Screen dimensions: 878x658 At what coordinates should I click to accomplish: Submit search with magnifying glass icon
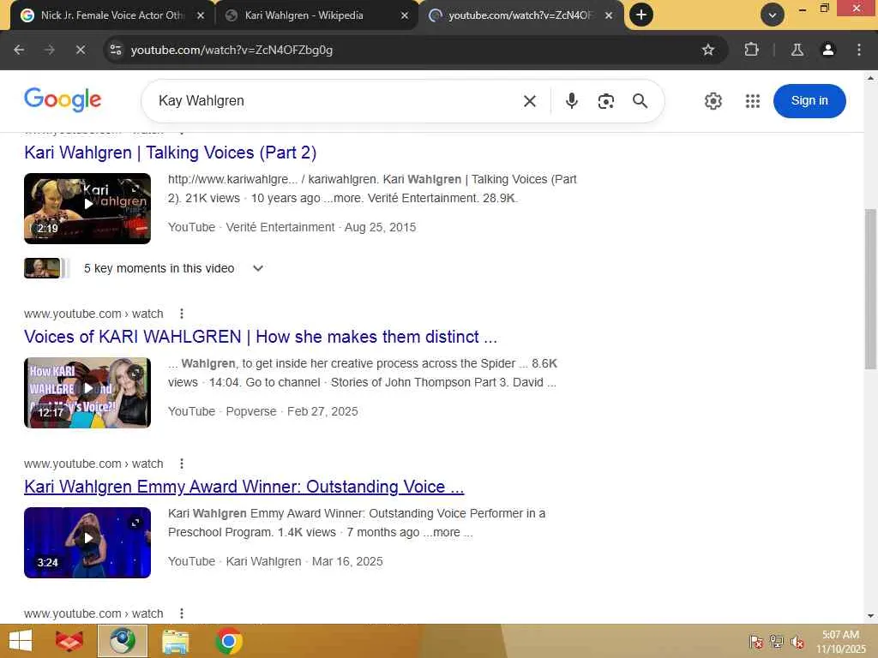tap(640, 101)
